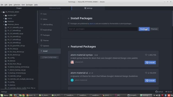The height and width of the screenshot is (97, 173).
Task: Expand the nornir folder
Action: [x=4, y=19]
